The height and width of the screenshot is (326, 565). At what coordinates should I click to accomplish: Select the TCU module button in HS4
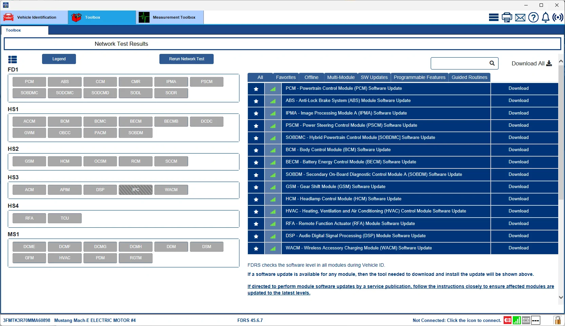[65, 218]
